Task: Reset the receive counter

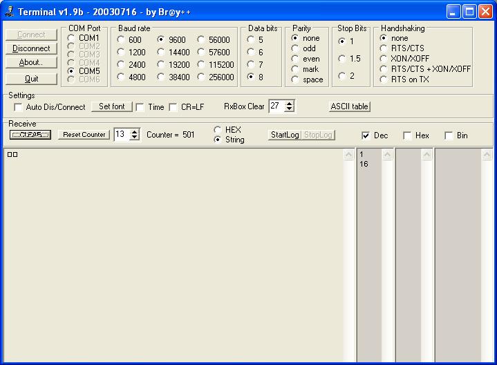Action: click(84, 135)
